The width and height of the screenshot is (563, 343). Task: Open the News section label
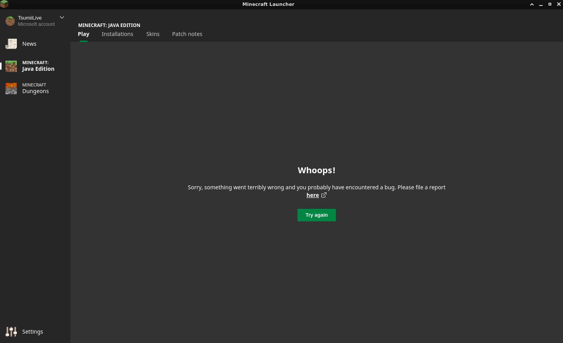(29, 44)
